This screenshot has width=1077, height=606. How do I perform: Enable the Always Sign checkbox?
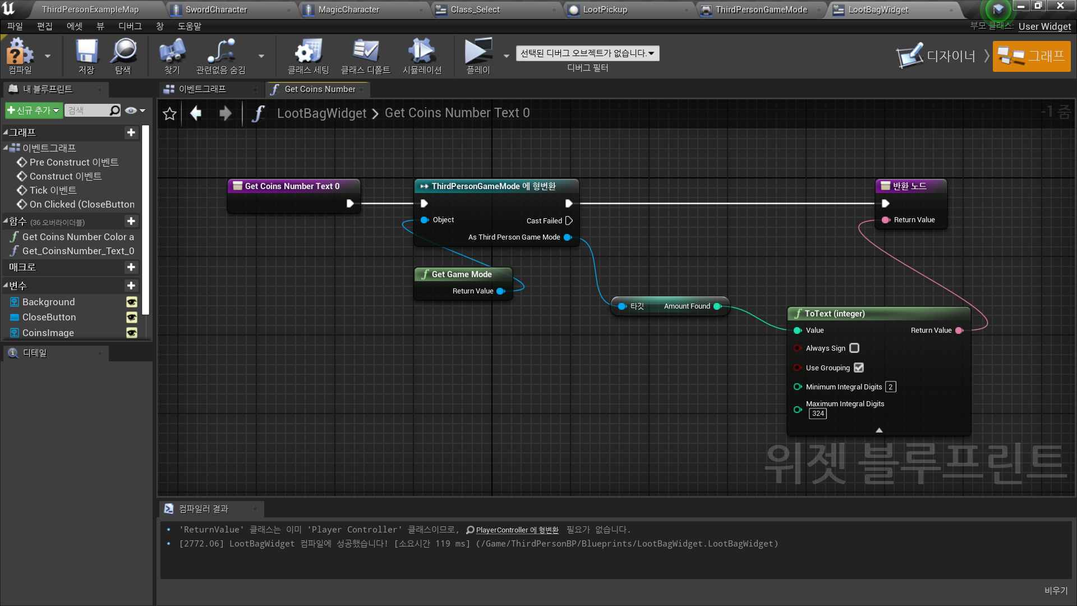[x=854, y=348]
